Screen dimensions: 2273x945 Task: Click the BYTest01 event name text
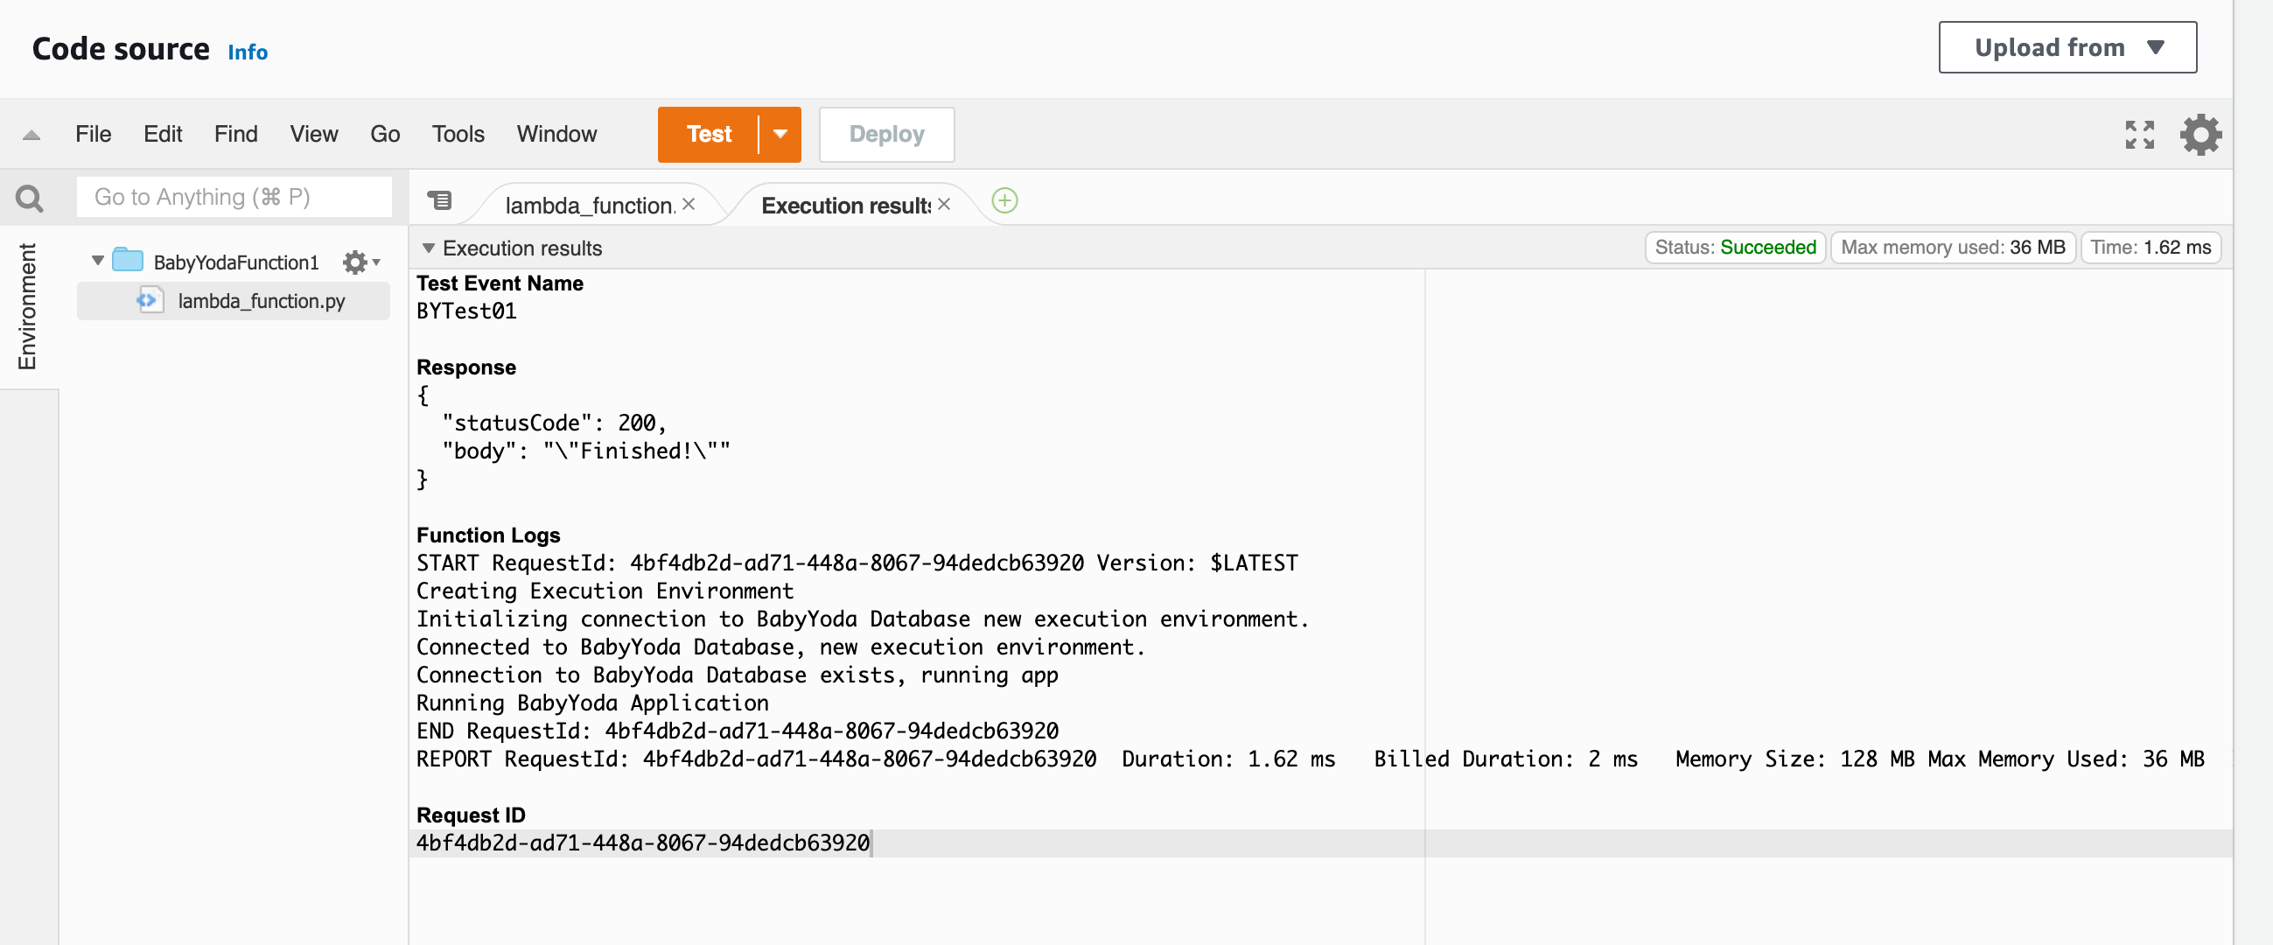pyautogui.click(x=466, y=311)
